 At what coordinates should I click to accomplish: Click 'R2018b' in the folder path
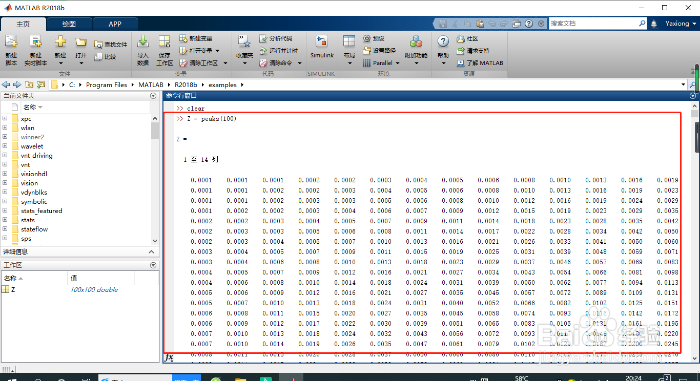click(x=186, y=85)
